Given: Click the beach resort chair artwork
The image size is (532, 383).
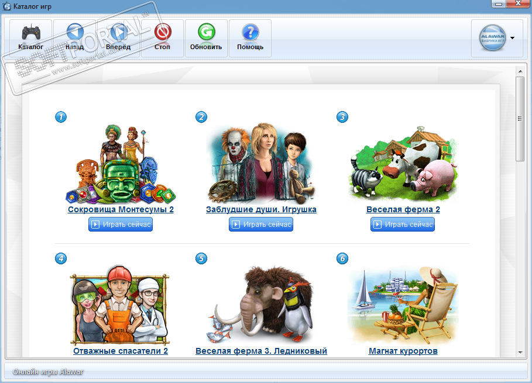Looking at the screenshot, I should (403, 305).
